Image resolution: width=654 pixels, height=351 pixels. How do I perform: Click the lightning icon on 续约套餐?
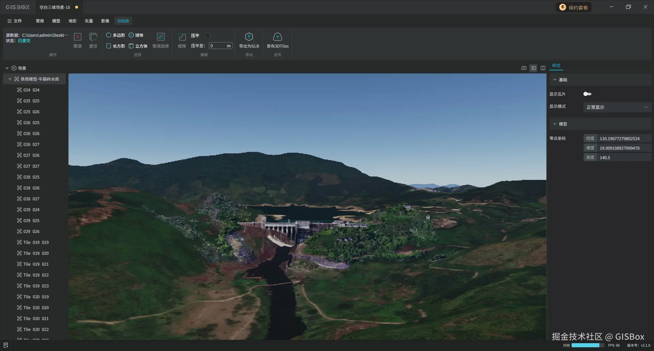click(x=563, y=7)
